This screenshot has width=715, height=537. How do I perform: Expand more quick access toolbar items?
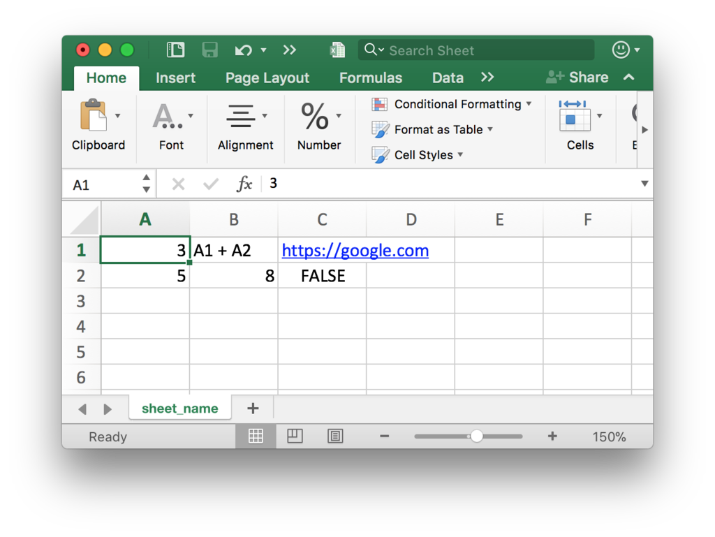click(x=290, y=50)
